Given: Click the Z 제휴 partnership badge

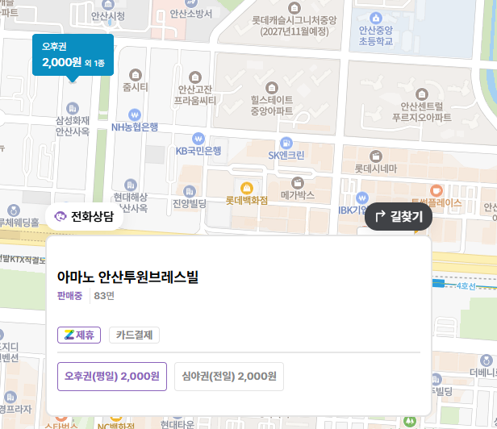Looking at the screenshot, I should click(79, 335).
